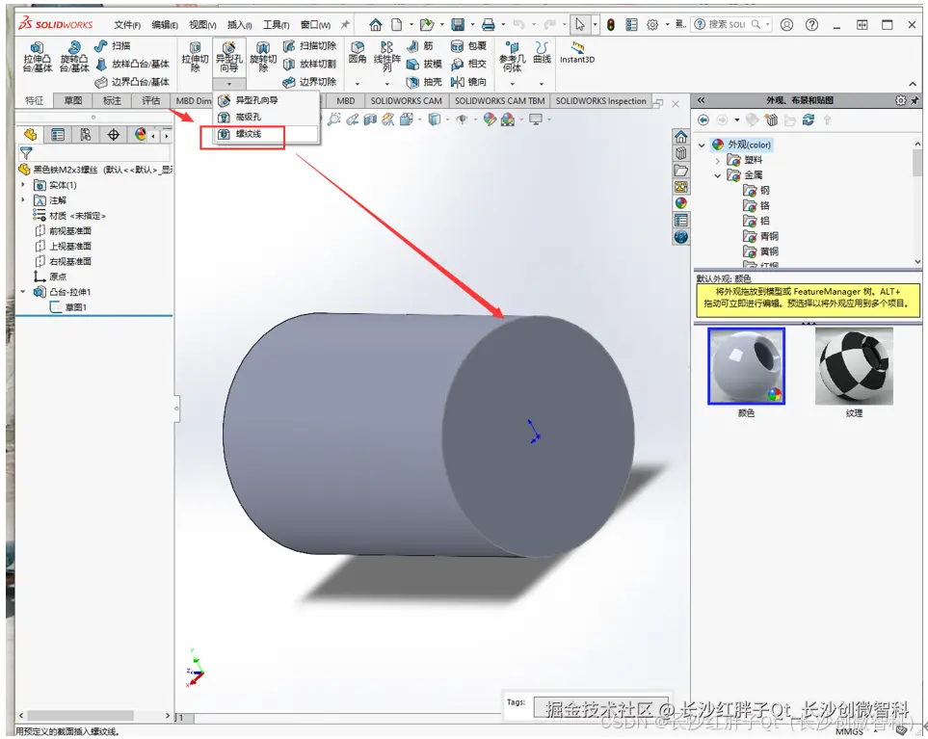
Task: Select the 镜向 mirror tool
Action: (468, 82)
